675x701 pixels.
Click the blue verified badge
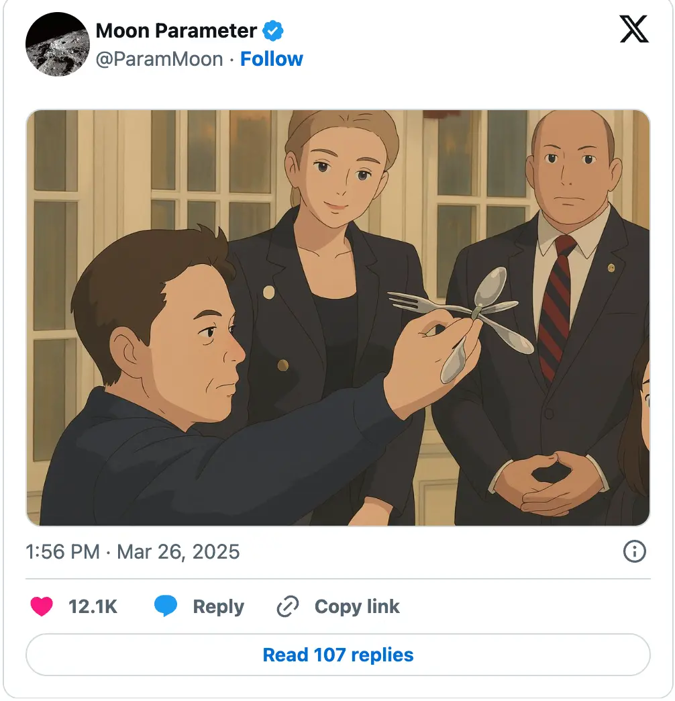[272, 31]
